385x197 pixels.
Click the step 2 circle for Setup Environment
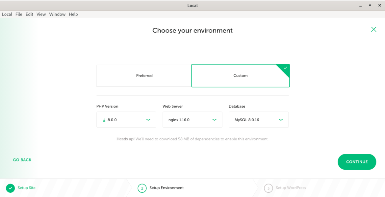tap(142, 188)
